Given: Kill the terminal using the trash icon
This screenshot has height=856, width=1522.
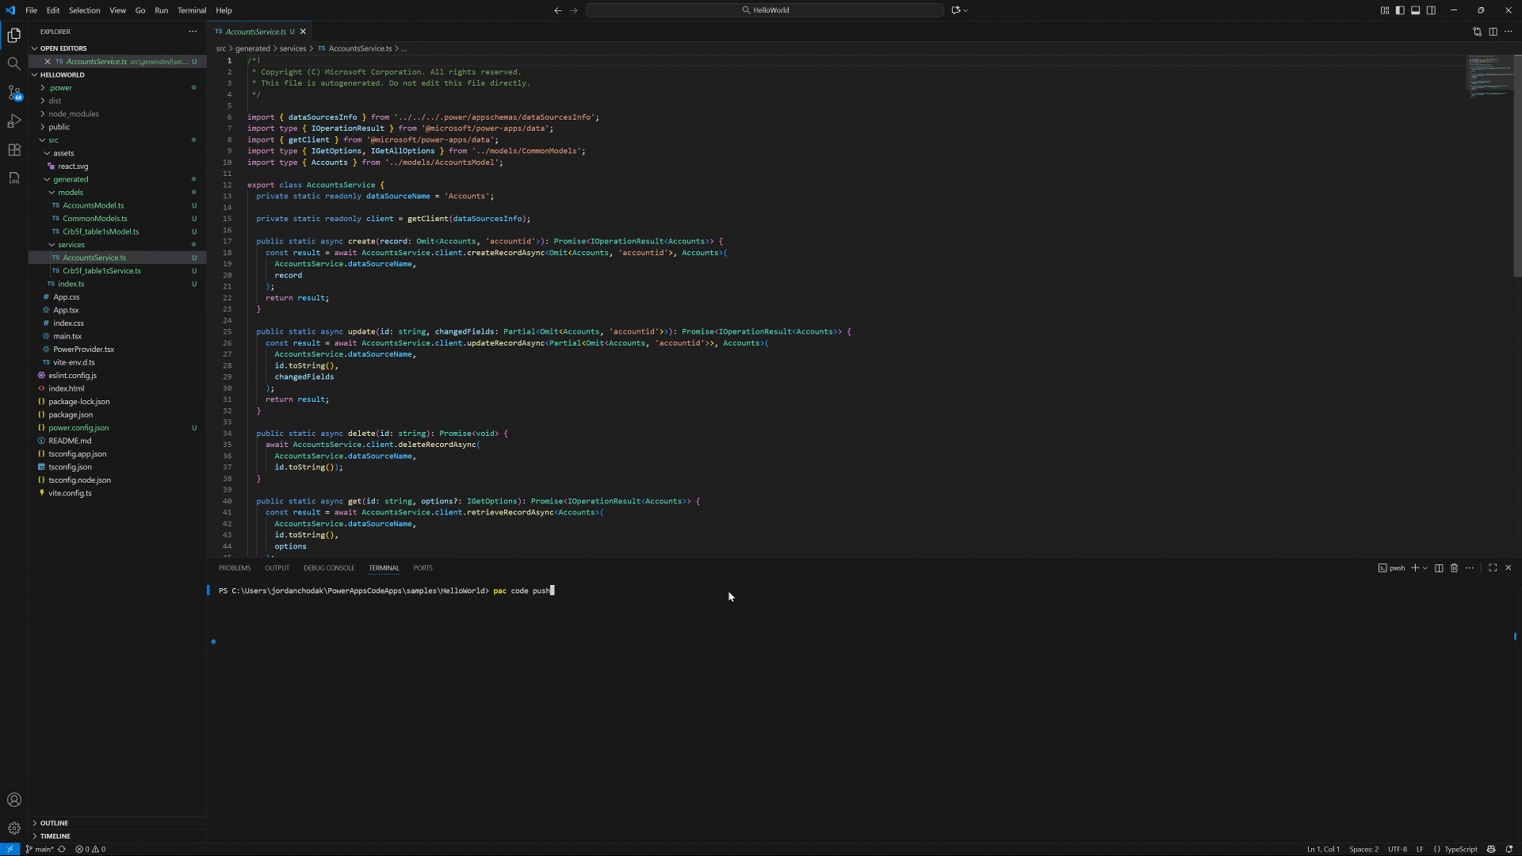Looking at the screenshot, I should pyautogui.click(x=1454, y=568).
